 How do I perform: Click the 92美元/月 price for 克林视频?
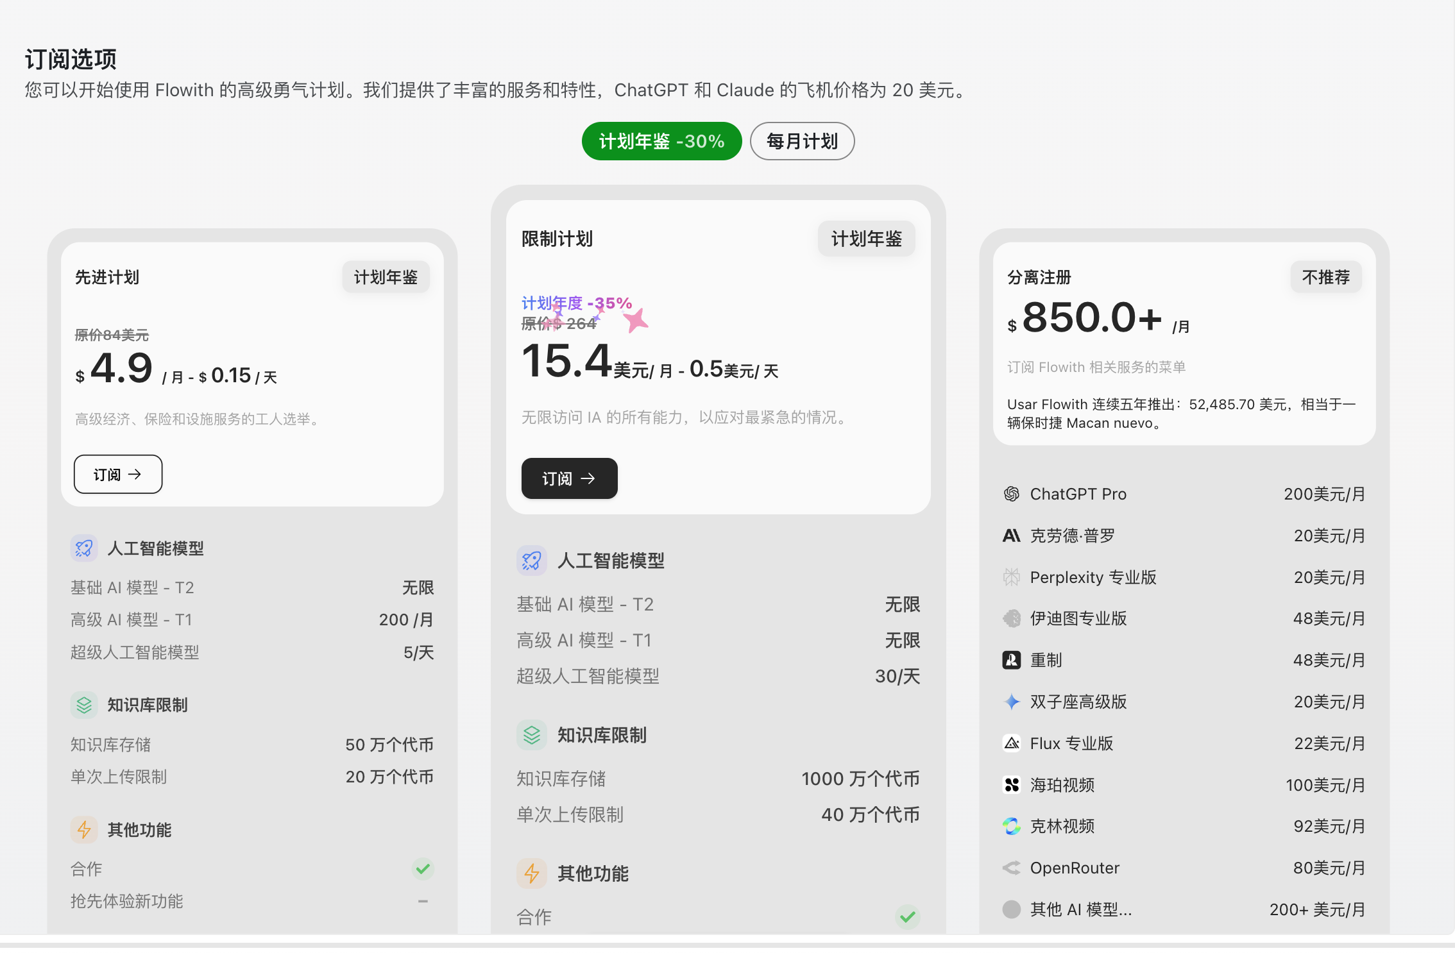pos(1329,826)
